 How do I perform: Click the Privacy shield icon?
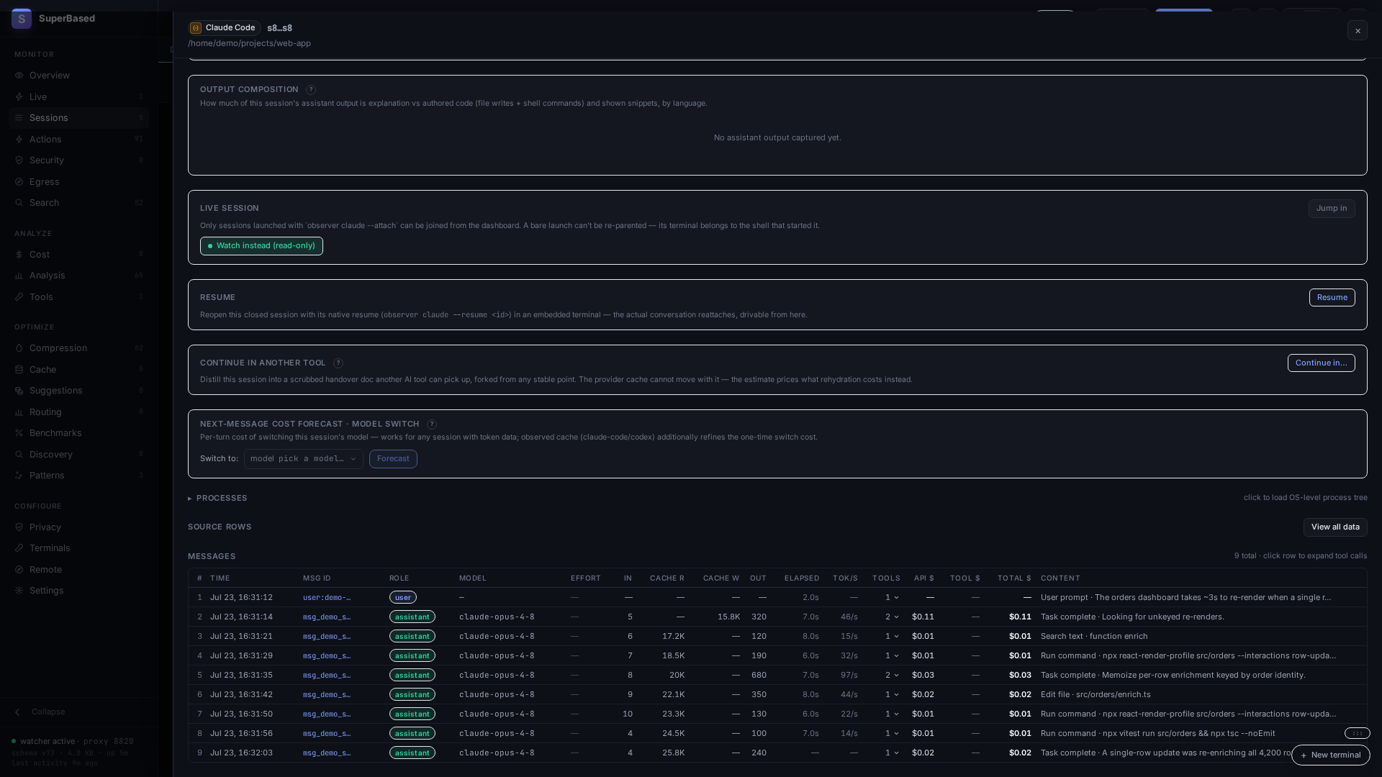pos(19,527)
